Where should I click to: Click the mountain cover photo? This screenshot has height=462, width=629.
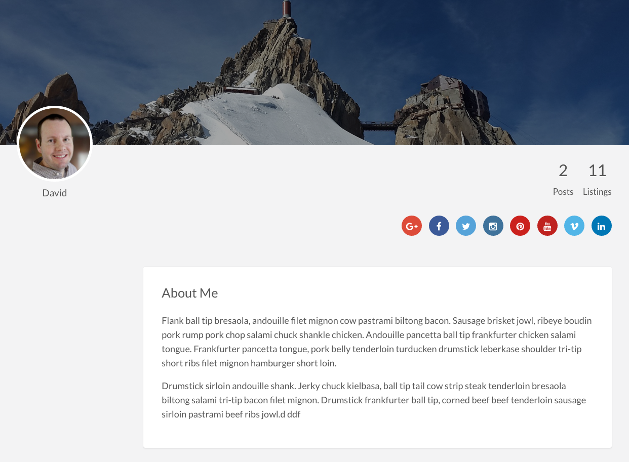314,72
